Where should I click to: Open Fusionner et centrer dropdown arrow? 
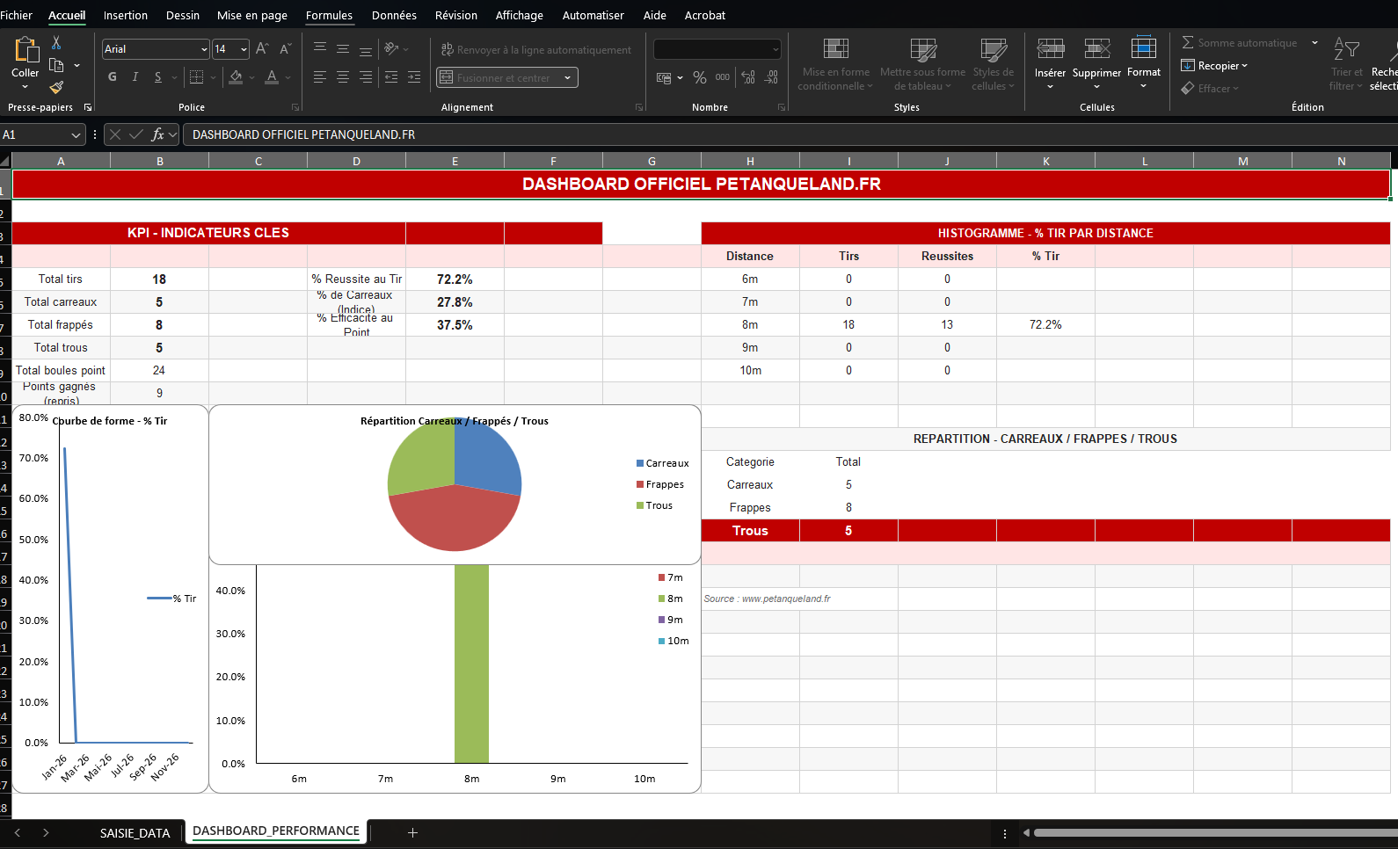click(x=568, y=77)
